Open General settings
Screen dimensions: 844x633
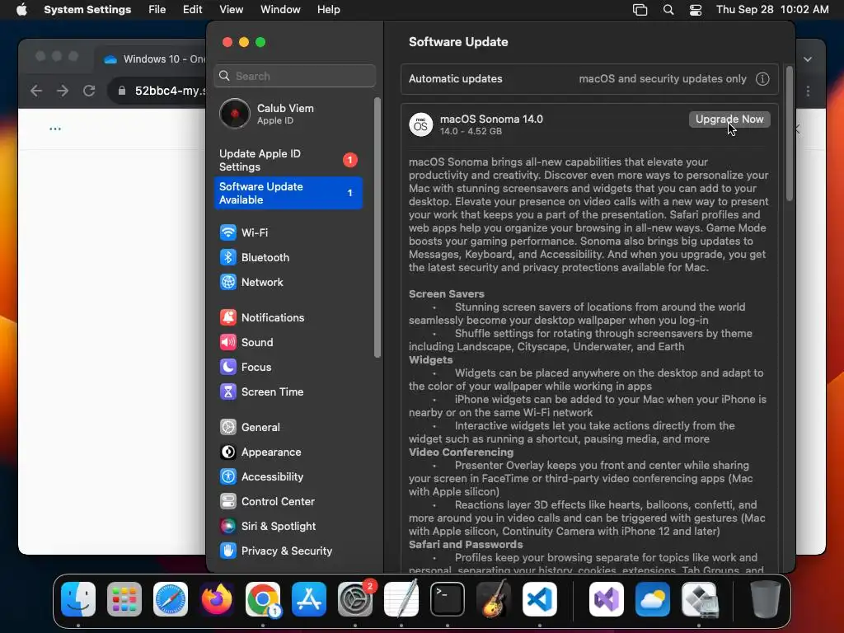coord(288,428)
